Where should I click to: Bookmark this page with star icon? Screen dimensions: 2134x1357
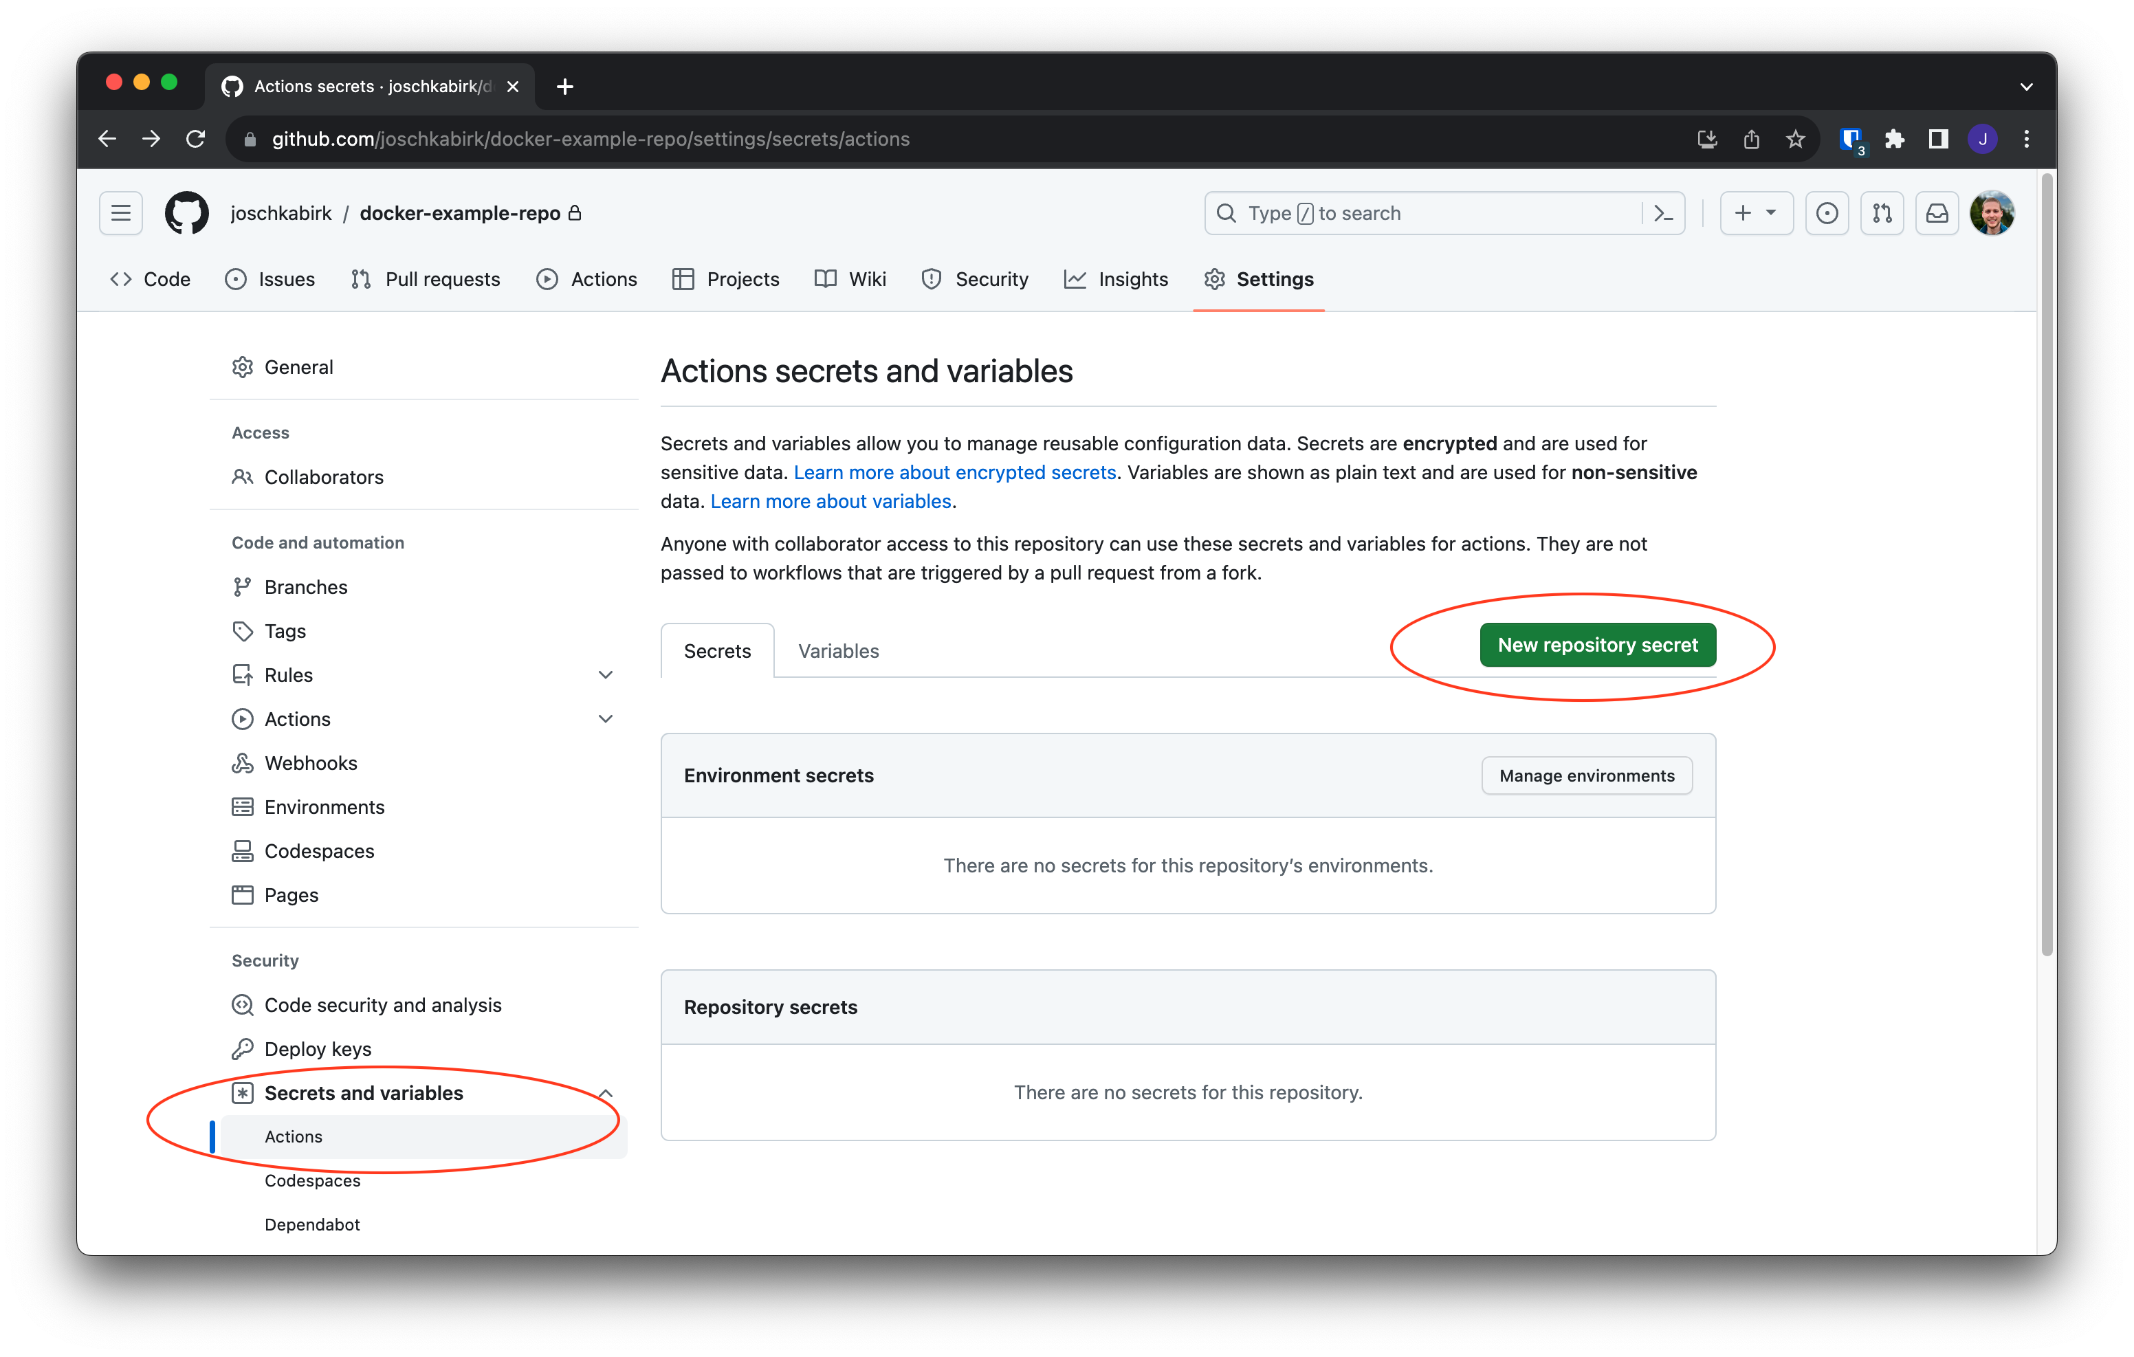[x=1794, y=139]
